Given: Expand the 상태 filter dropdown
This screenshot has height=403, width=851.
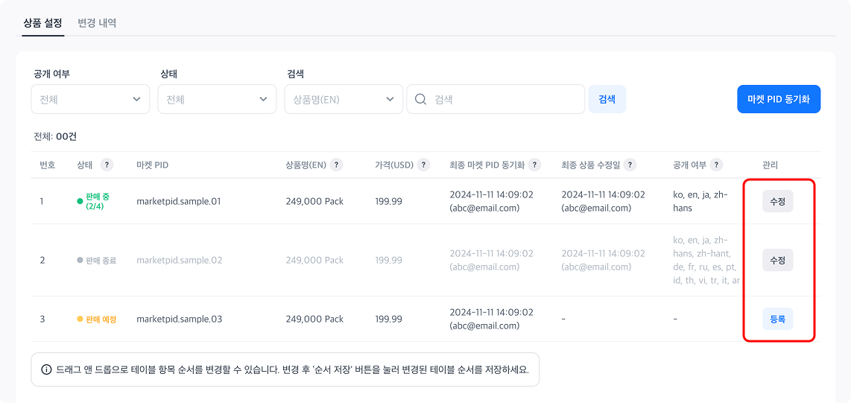Looking at the screenshot, I should coord(217,99).
